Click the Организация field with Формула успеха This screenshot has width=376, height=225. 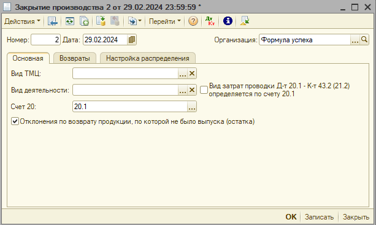pyautogui.click(x=305, y=40)
